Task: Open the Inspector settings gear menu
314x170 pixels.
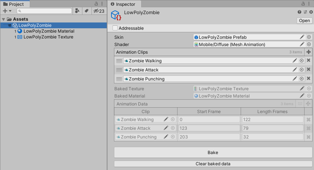Action: (311, 12)
